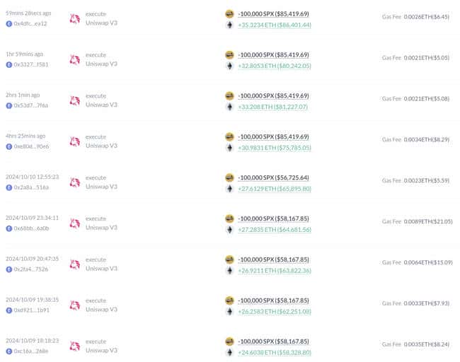Open transaction hash 0xe80d...90e6
This screenshot has width=460, height=362.
pyautogui.click(x=31, y=146)
